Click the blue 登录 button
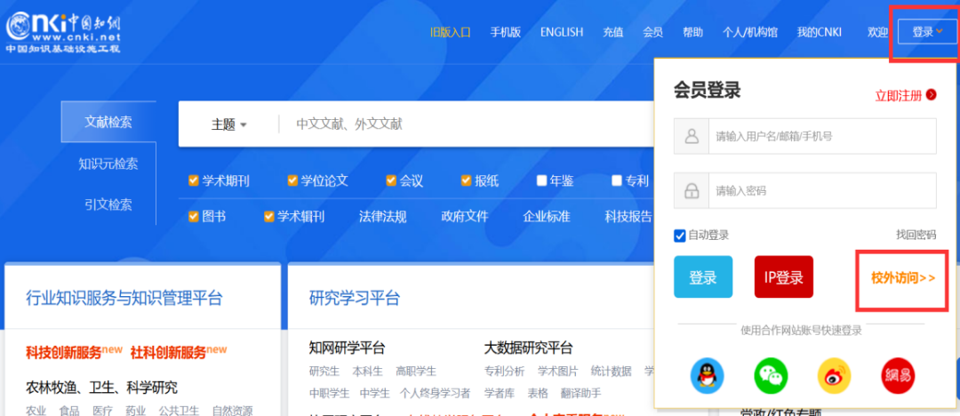Viewport: 960px width, 416px height. [703, 277]
